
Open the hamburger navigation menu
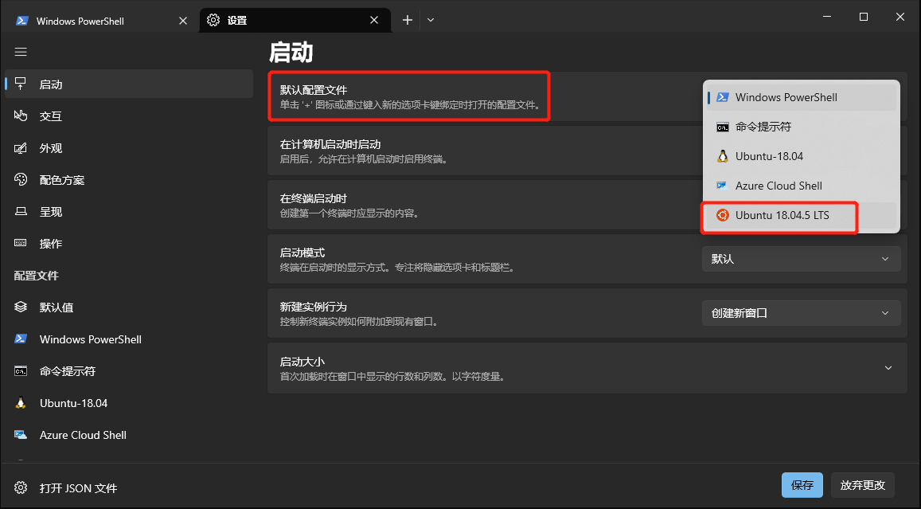coord(21,52)
